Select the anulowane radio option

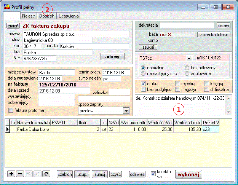tap(187, 73)
